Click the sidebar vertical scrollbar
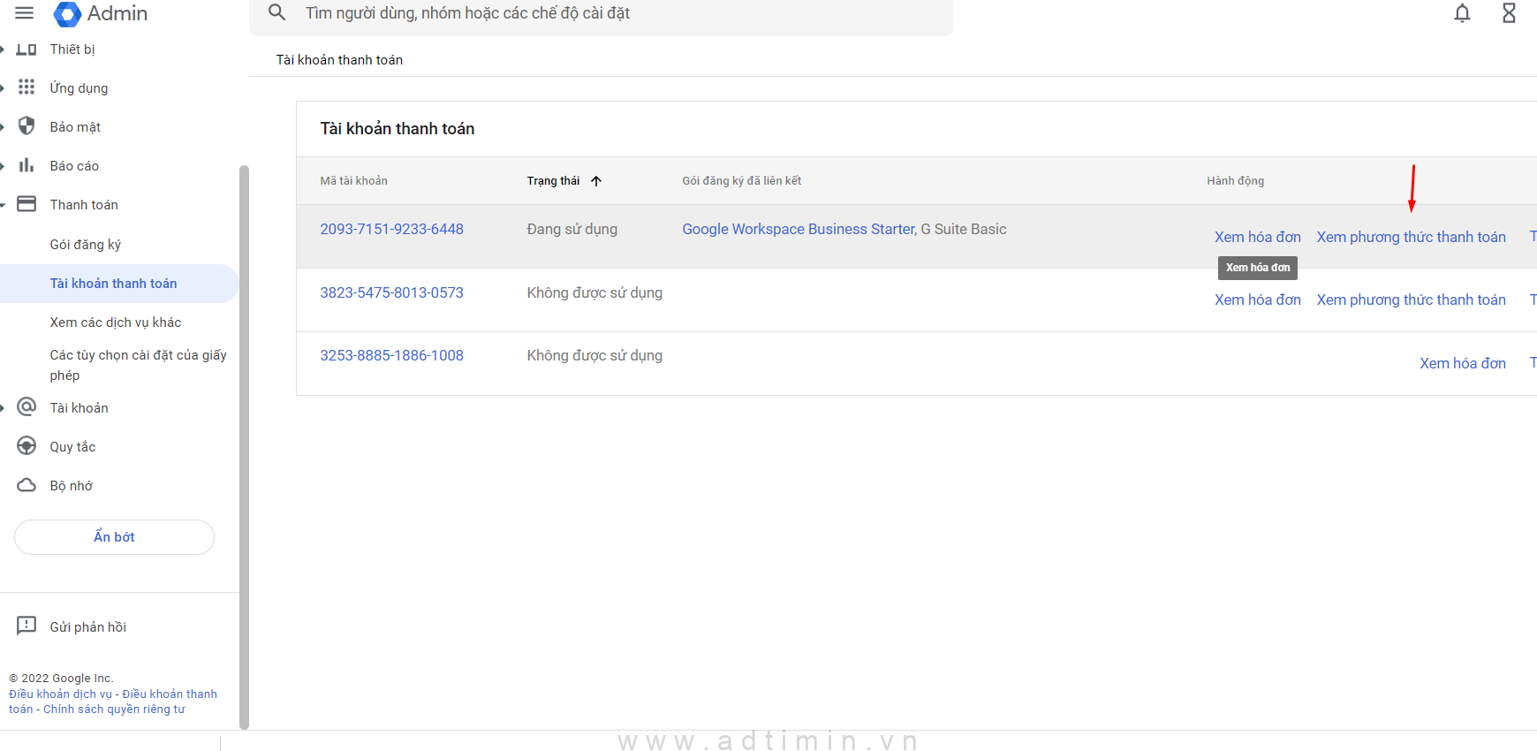Image resolution: width=1537 pixels, height=751 pixels. coord(245,446)
